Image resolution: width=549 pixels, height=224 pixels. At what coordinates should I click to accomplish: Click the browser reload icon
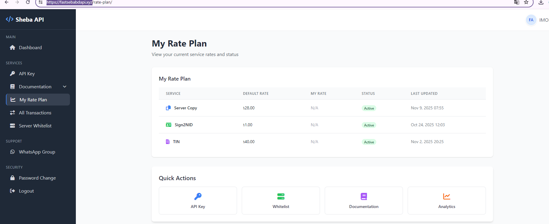tap(28, 2)
